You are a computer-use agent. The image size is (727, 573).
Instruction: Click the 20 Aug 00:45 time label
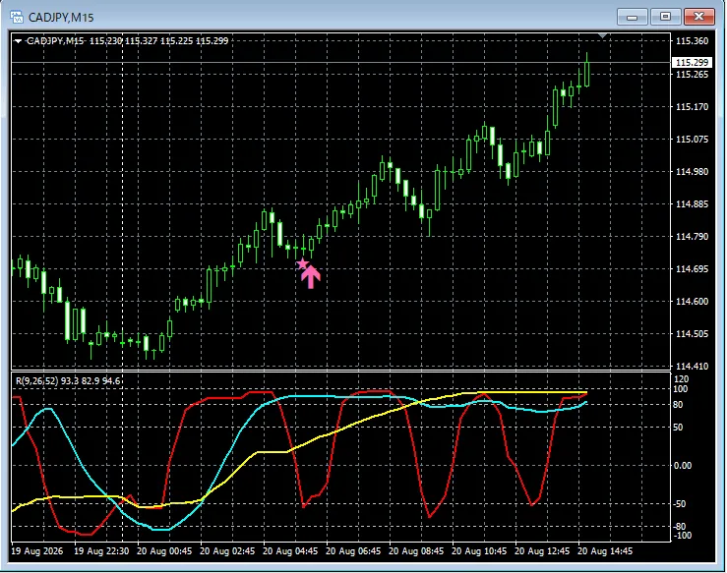(x=164, y=551)
